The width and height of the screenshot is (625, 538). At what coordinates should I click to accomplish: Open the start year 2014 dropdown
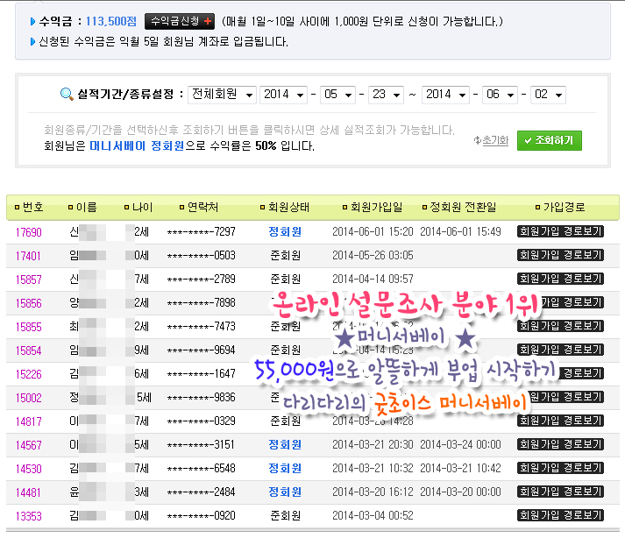tap(283, 95)
